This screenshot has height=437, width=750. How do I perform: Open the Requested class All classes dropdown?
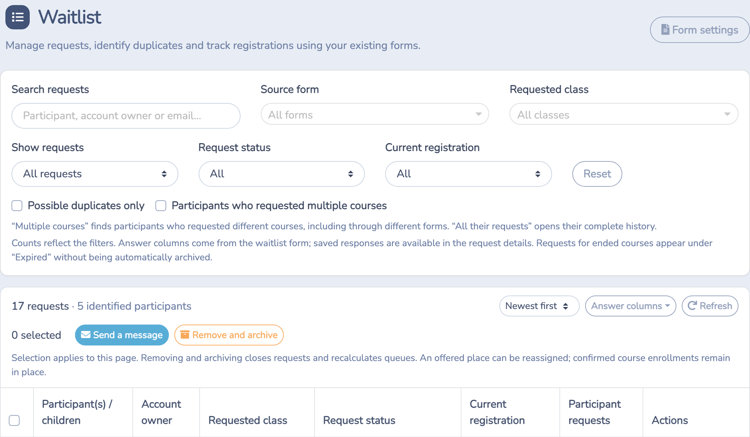pos(624,114)
